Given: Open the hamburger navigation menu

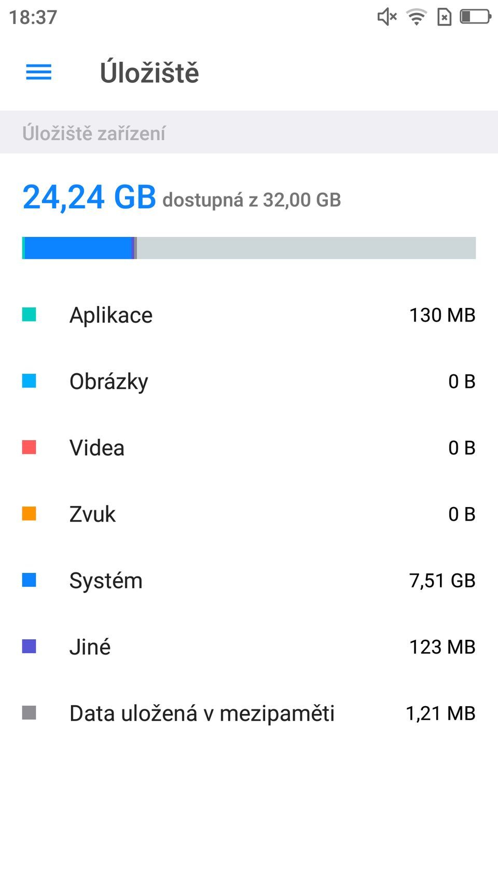Looking at the screenshot, I should click(x=39, y=72).
